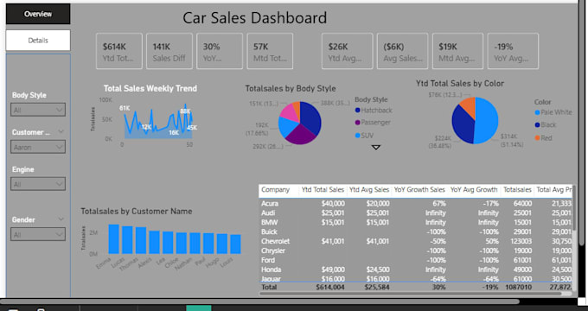The image size is (588, 311).
Task: Click the Emma bar in customer chart
Action: 113,239
